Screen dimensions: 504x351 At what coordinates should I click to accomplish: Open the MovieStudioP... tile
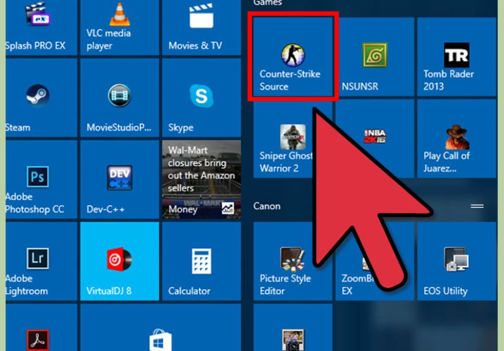click(x=120, y=98)
